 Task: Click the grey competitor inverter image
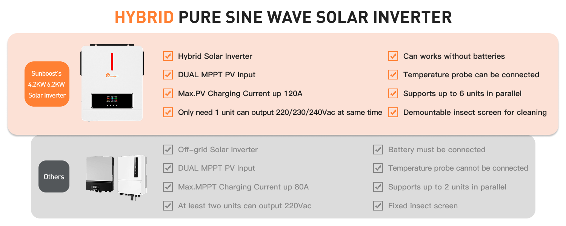coord(100,174)
